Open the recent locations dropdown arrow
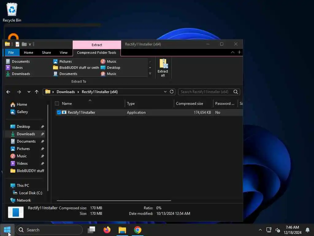This screenshot has width=314, height=236. click(29, 92)
